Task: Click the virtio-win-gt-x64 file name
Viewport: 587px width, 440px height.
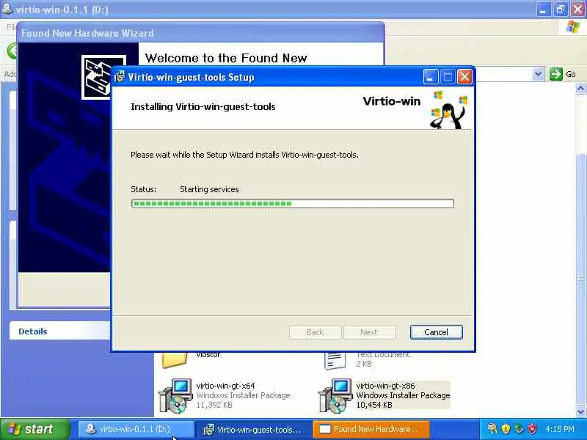Action: tap(226, 386)
